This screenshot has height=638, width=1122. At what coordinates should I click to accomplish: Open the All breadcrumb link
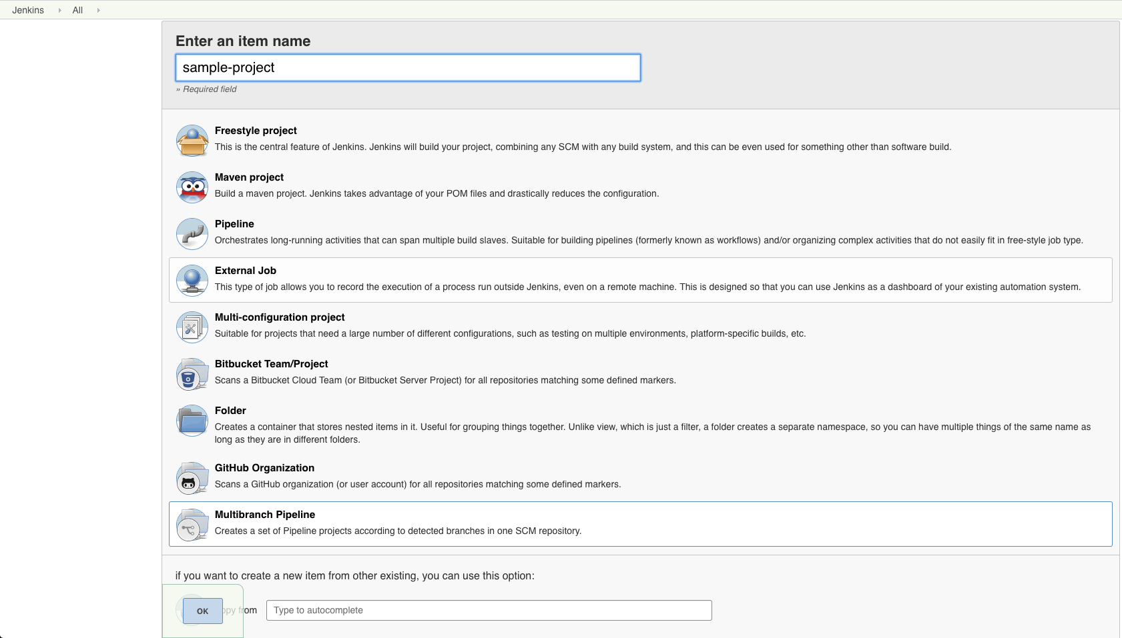(x=77, y=10)
